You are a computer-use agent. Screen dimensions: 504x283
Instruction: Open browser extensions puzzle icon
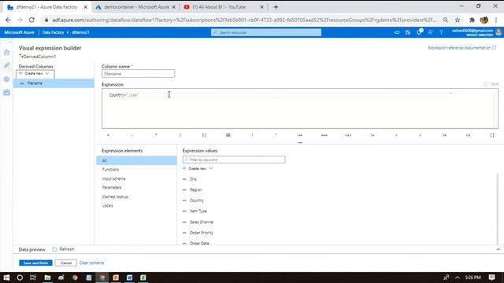[x=472, y=20]
